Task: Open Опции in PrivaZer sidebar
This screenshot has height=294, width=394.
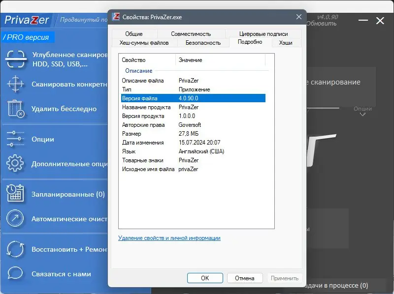Action: [43, 139]
